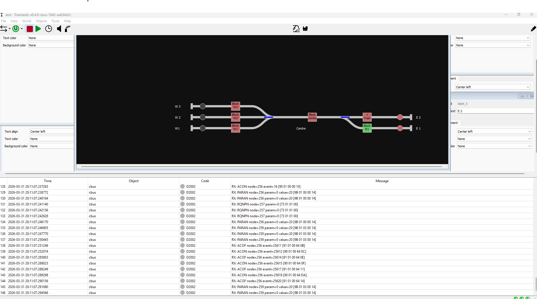Toggle the smoke chimney button
Image resolution: width=537 pixels, height=299 pixels.
pyautogui.click(x=67, y=29)
